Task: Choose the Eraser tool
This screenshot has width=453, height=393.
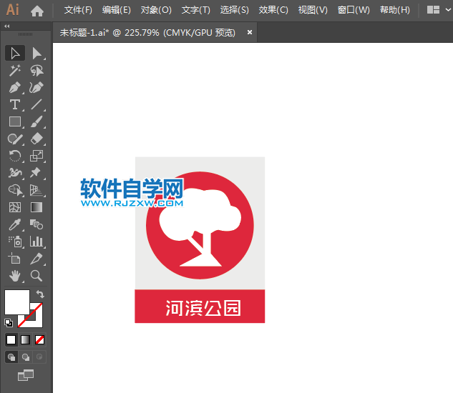Action: coord(36,139)
